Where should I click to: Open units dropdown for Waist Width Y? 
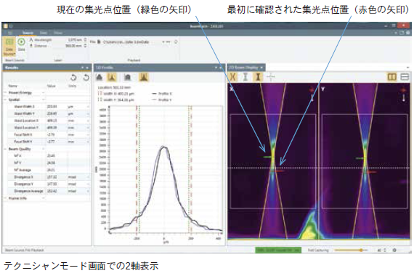pos(88,113)
